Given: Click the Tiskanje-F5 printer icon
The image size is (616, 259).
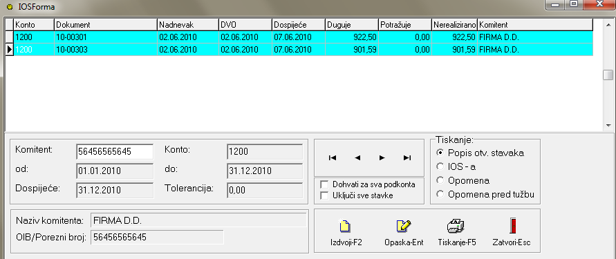Looking at the screenshot, I should pyautogui.click(x=456, y=226).
